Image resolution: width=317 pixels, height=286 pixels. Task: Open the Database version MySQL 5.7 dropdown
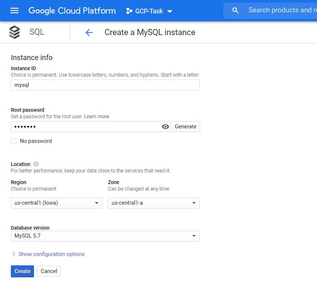click(x=105, y=236)
